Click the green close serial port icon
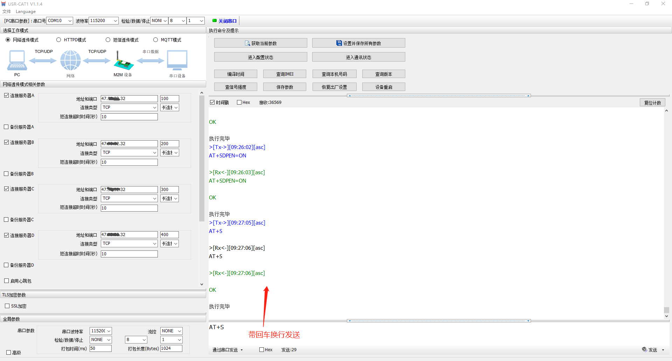Screen dimensions: 672x361 point(215,21)
